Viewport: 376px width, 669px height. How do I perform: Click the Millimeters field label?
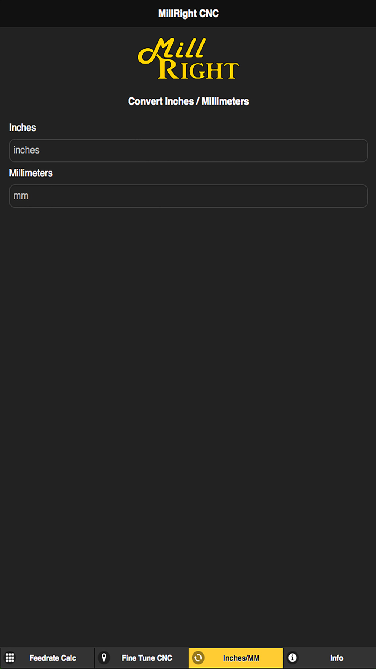pyautogui.click(x=31, y=173)
